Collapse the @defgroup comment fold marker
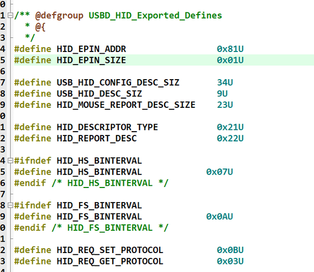This screenshot has height=272, width=314. [x=10, y=15]
